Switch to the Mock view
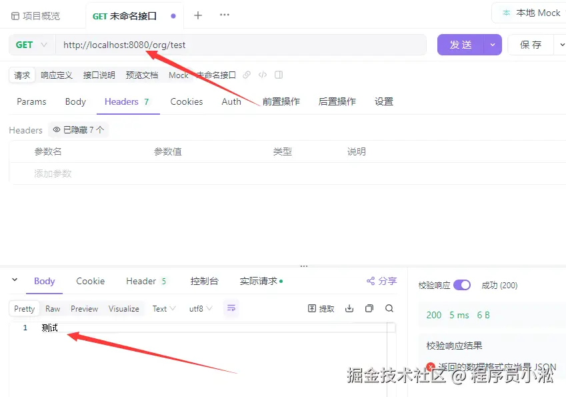The width and height of the screenshot is (566, 397). tap(179, 75)
